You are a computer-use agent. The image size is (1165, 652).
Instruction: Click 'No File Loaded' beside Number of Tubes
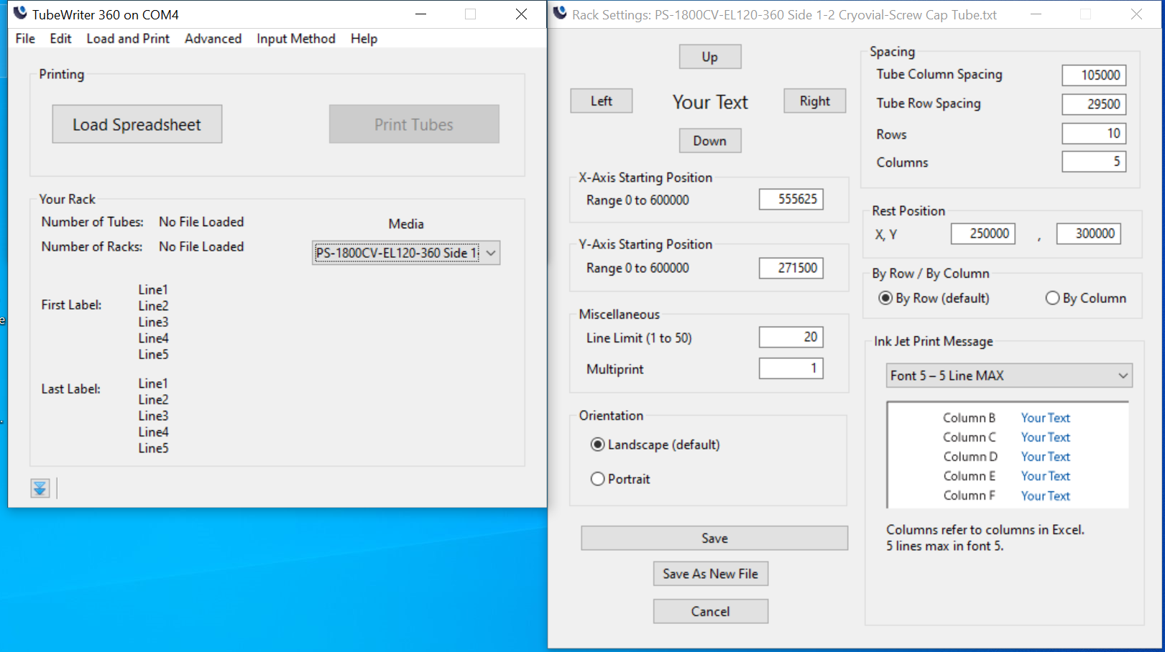[201, 222]
